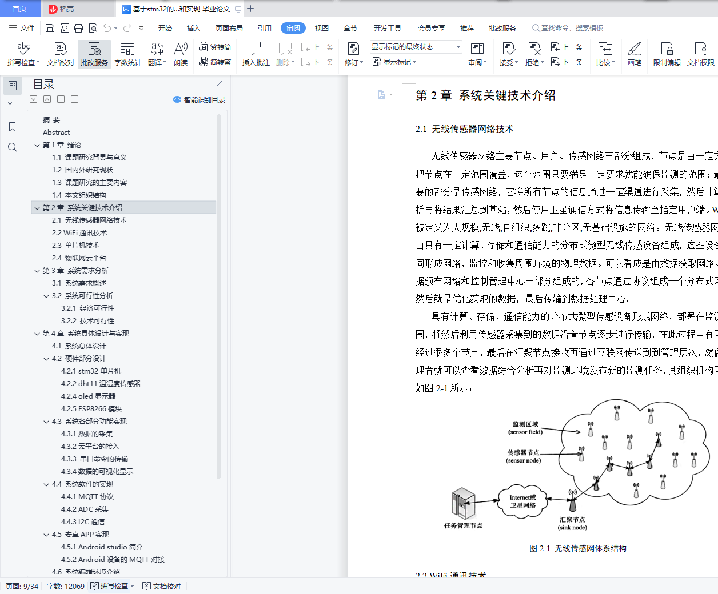Click the 字数统计 word count icon
The width and height of the screenshot is (718, 594).
(127, 54)
